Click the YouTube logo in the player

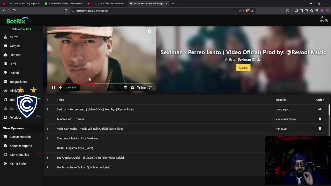click(142, 88)
